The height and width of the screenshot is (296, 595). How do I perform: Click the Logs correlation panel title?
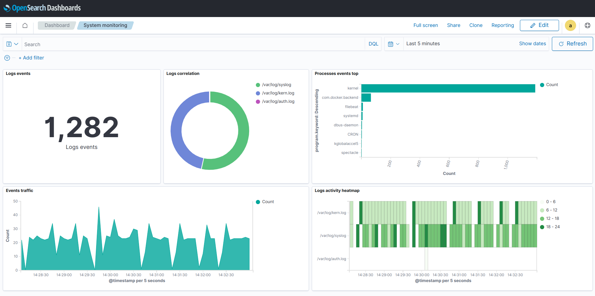[183, 74]
